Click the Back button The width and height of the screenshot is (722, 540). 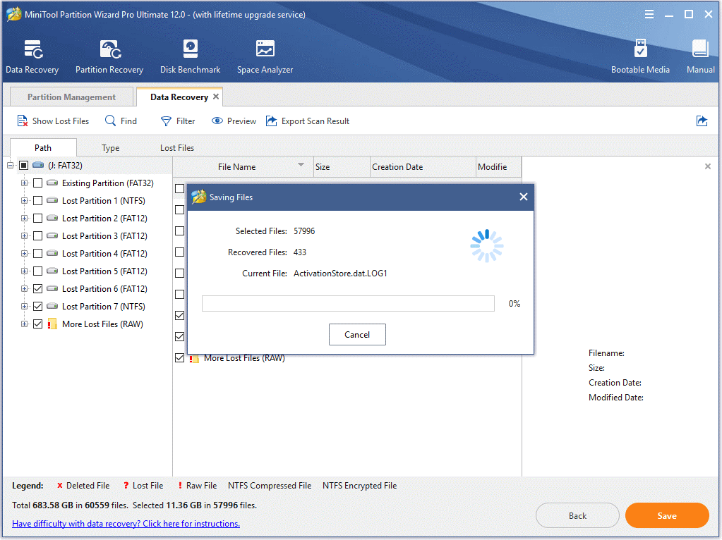point(577,515)
